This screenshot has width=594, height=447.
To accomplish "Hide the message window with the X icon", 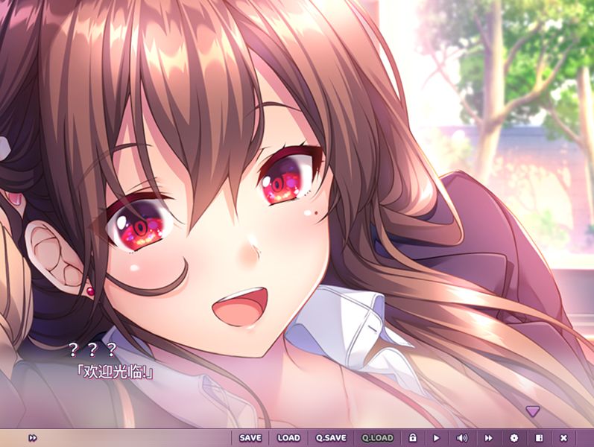I will tap(563, 438).
